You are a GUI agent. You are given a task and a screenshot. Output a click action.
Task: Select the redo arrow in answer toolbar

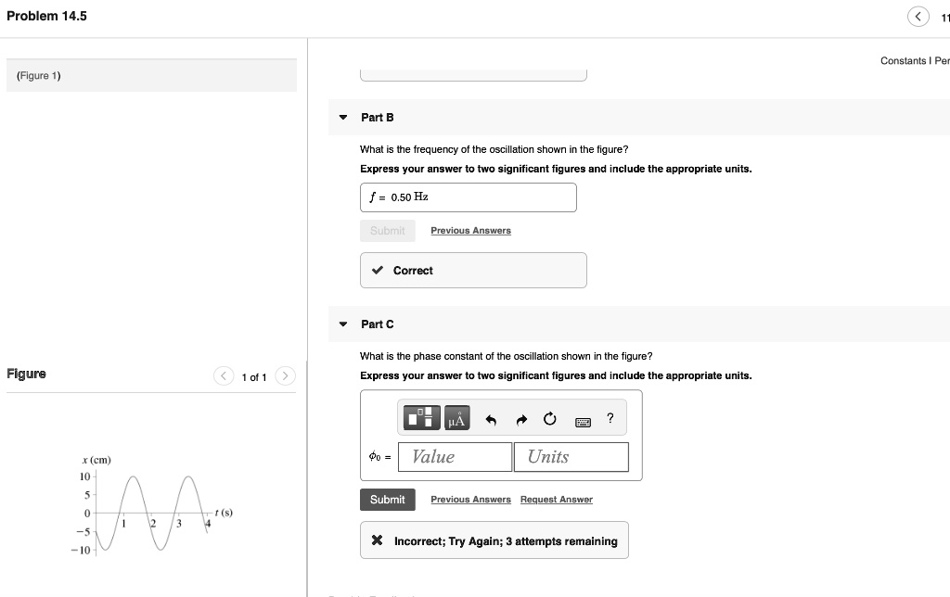tap(520, 417)
